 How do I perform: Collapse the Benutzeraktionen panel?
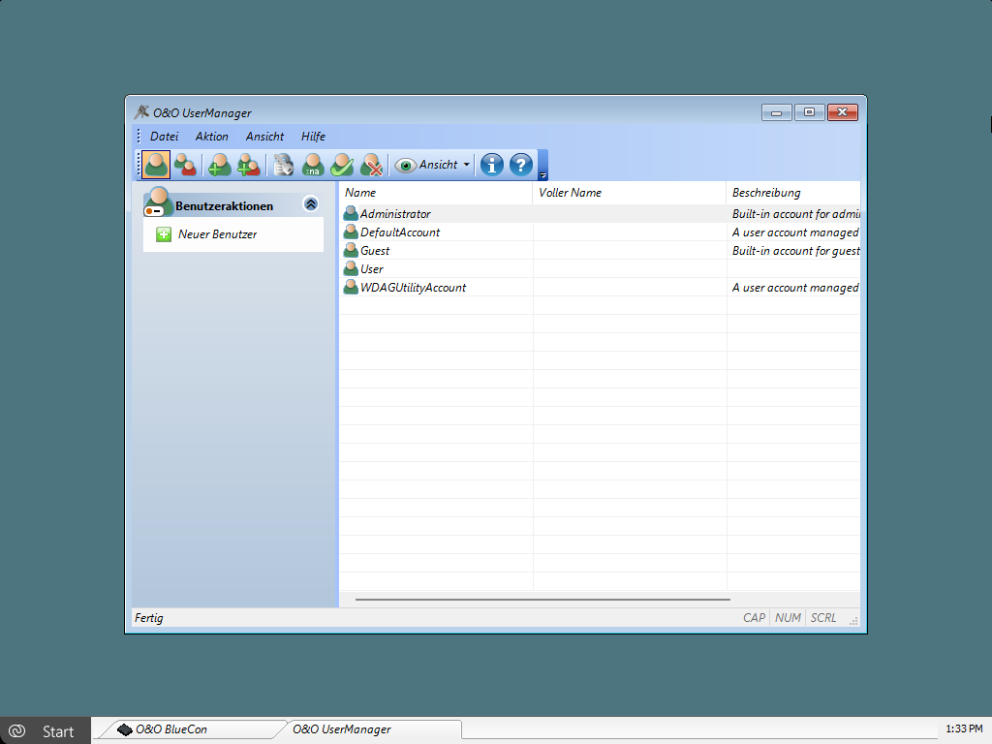(x=310, y=204)
